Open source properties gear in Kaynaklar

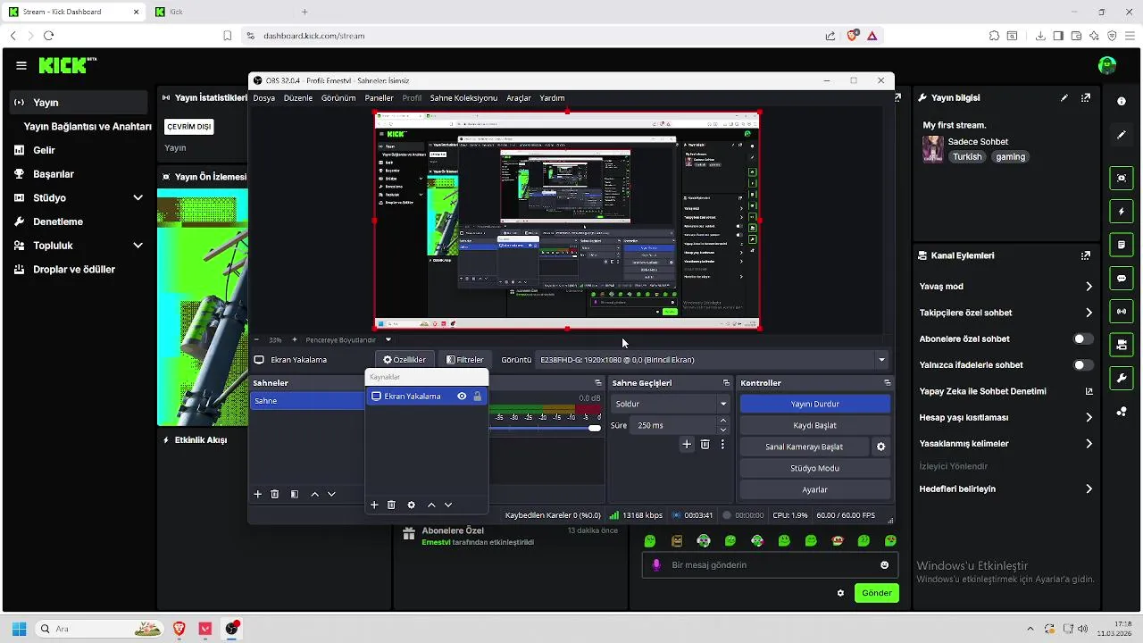(411, 505)
